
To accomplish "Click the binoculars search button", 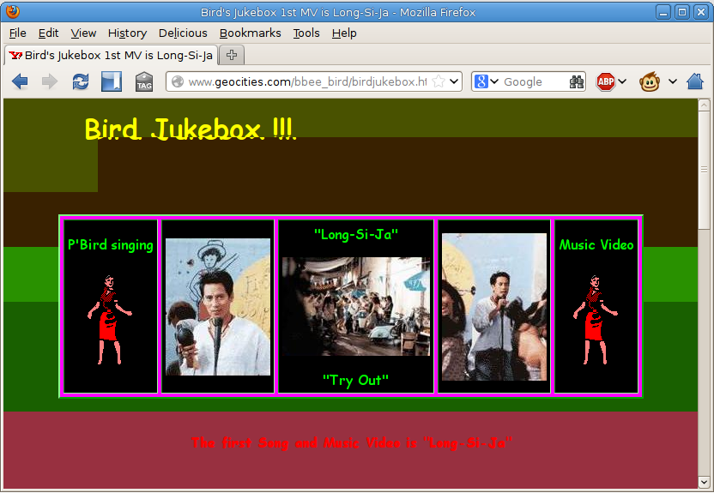I will [x=577, y=81].
